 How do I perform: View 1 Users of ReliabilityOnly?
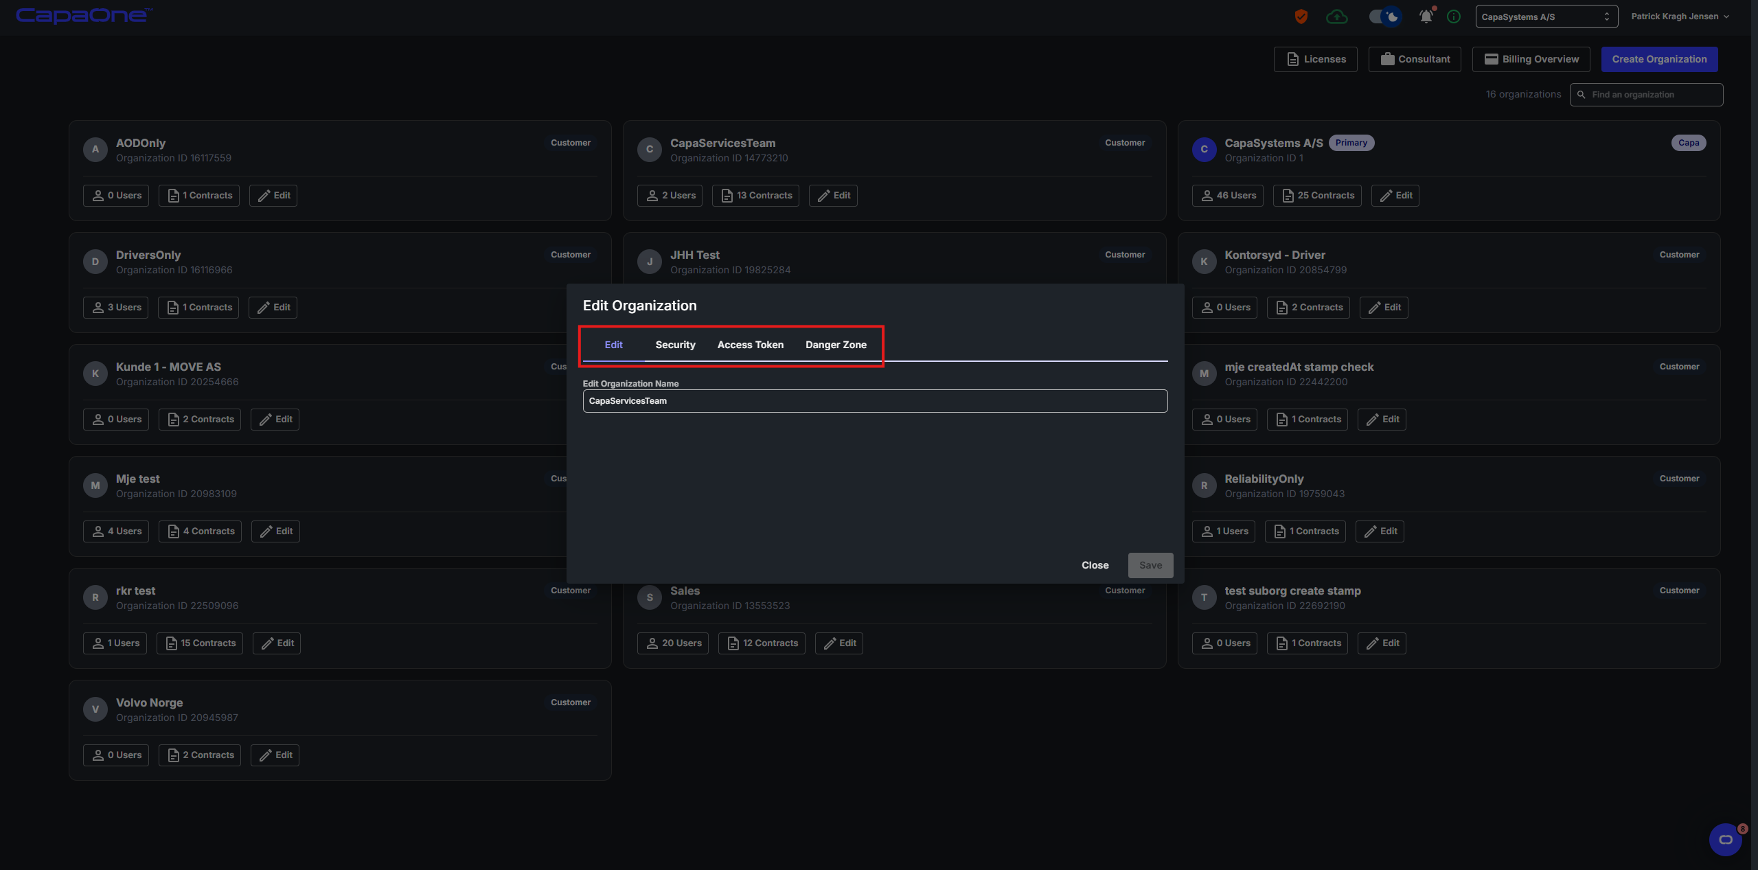(x=1224, y=531)
